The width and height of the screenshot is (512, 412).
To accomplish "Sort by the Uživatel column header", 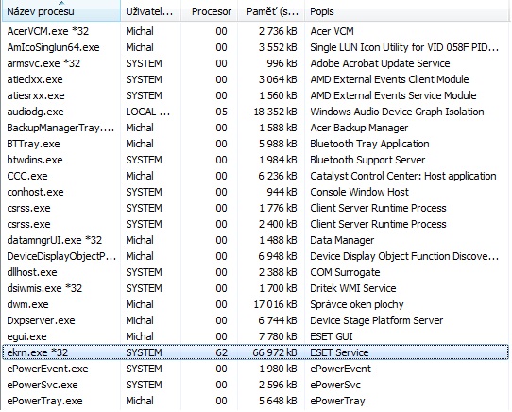I will click(150, 11).
